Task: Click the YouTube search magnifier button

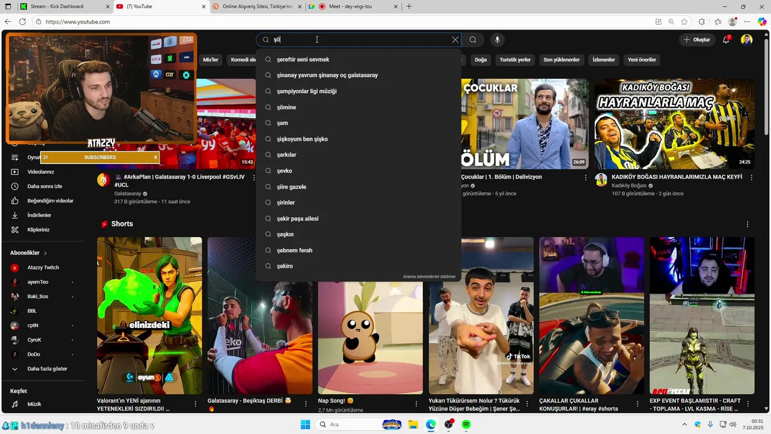Action: coord(473,40)
